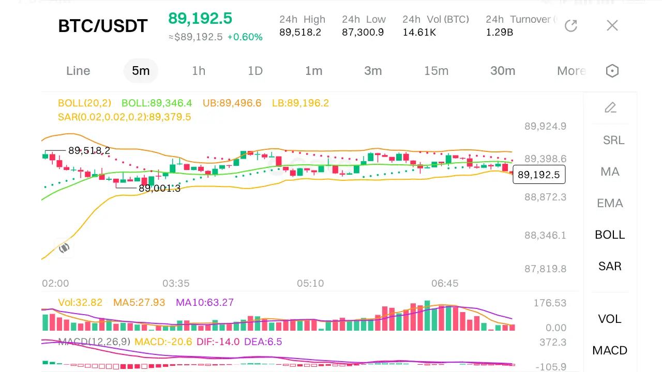Switch to Line chart view
Viewport: 662px width, 372px height.
pos(78,71)
